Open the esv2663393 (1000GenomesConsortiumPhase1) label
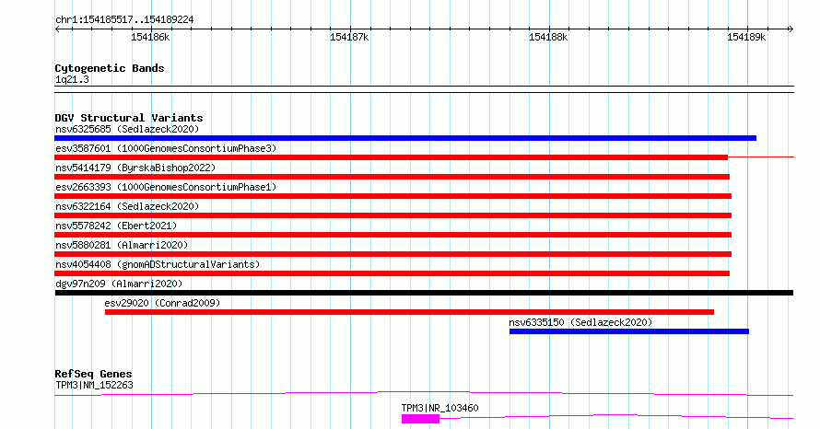 pyautogui.click(x=166, y=187)
